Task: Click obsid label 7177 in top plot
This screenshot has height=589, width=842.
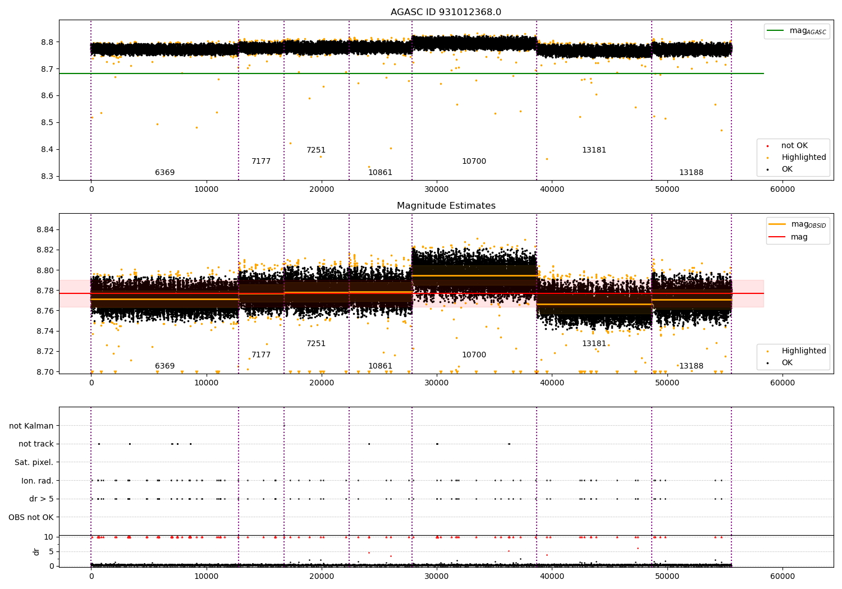Action: tap(261, 162)
